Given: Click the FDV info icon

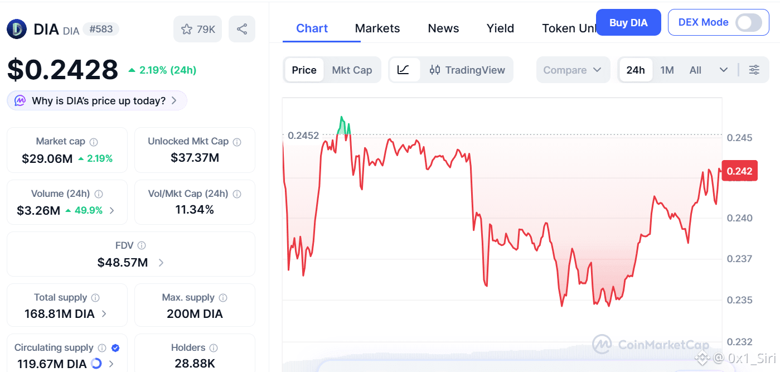Looking at the screenshot, I should coord(142,245).
